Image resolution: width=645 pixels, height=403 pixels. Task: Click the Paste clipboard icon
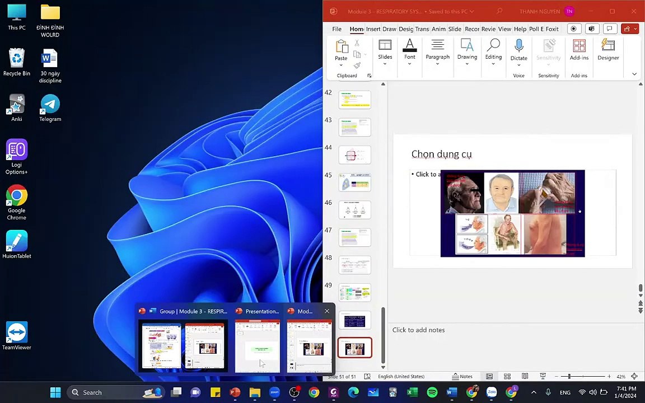click(x=342, y=46)
